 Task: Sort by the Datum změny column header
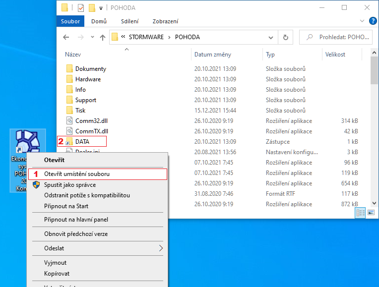[212, 55]
